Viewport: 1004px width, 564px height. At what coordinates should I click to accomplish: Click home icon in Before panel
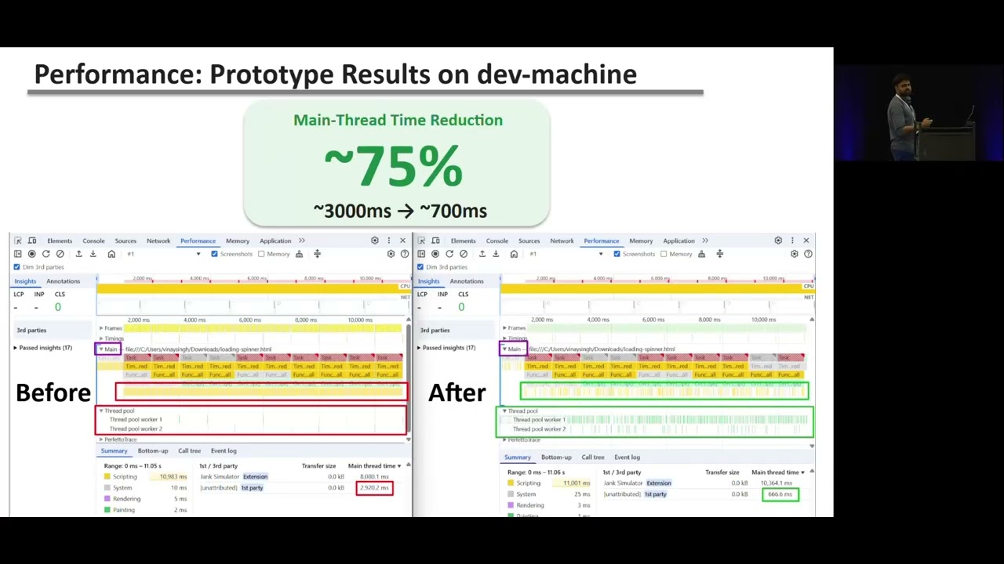point(111,254)
